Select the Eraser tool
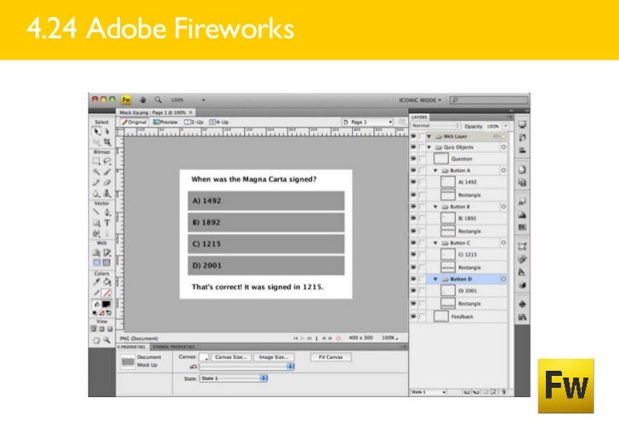The height and width of the screenshot is (438, 619). click(x=107, y=183)
